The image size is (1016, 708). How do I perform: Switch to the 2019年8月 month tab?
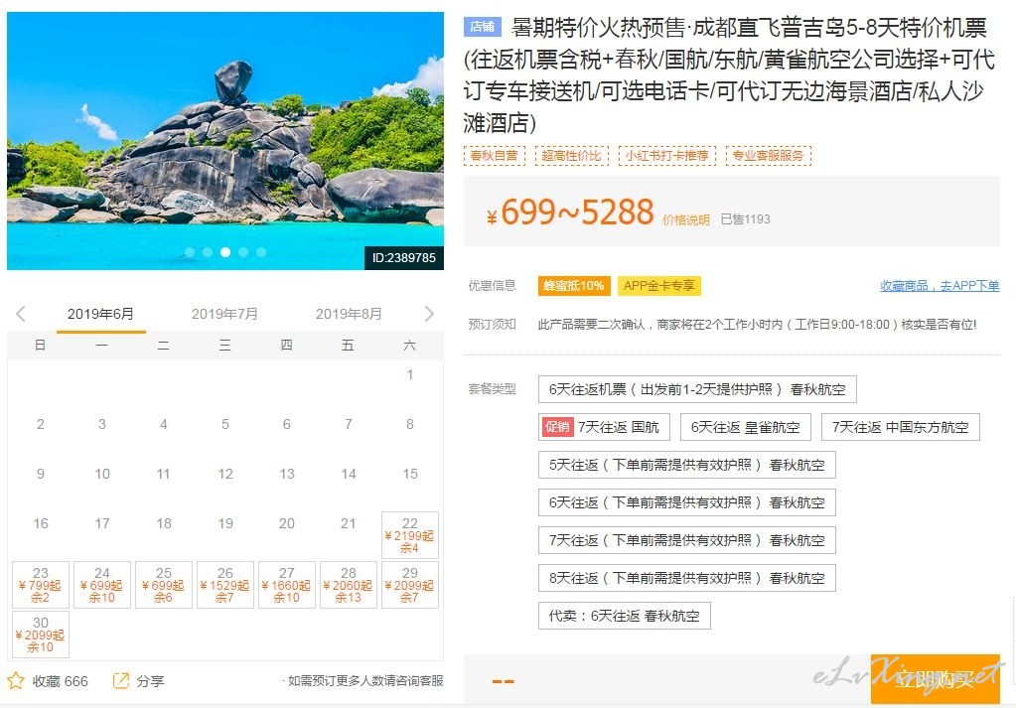349,314
